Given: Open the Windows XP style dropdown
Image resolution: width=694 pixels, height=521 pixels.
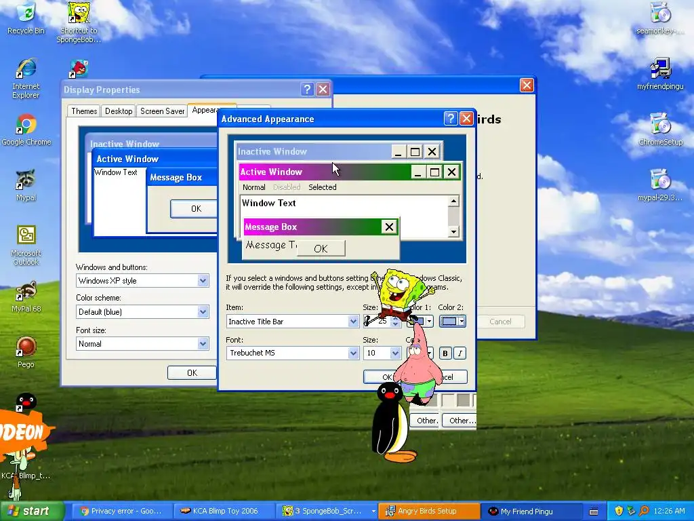Looking at the screenshot, I should click(203, 280).
